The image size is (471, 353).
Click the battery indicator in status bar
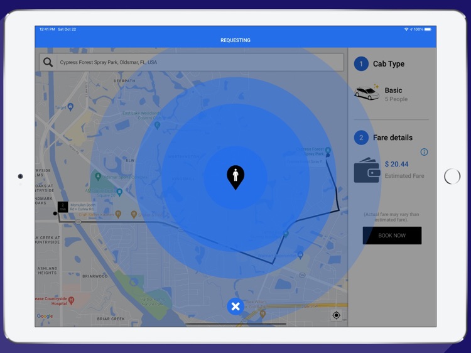tap(428, 29)
